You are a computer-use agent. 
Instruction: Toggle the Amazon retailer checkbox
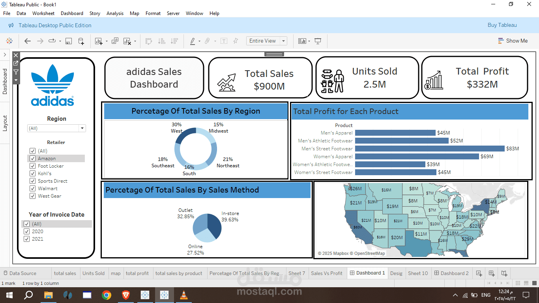click(32, 159)
